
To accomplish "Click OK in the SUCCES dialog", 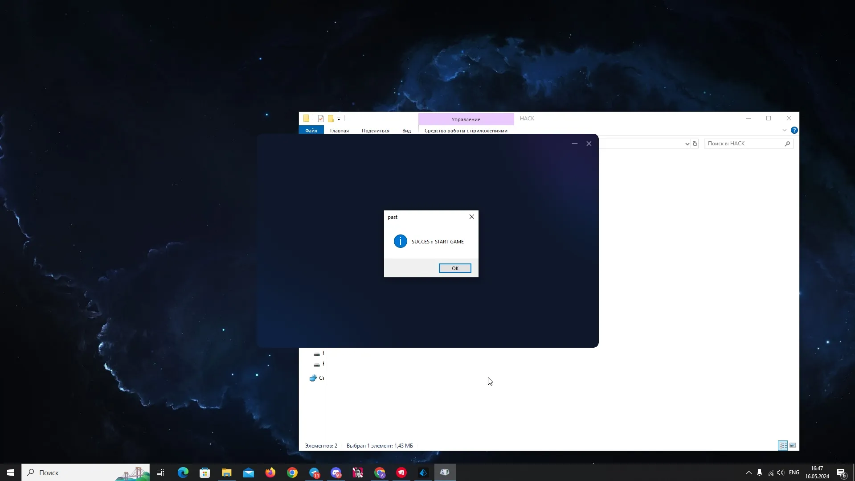I will point(454,268).
